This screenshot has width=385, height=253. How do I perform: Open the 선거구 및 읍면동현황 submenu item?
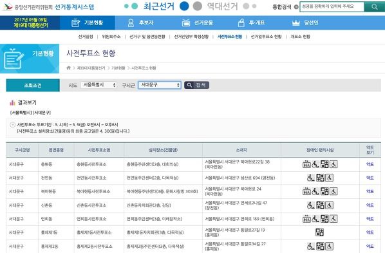coord(147,37)
